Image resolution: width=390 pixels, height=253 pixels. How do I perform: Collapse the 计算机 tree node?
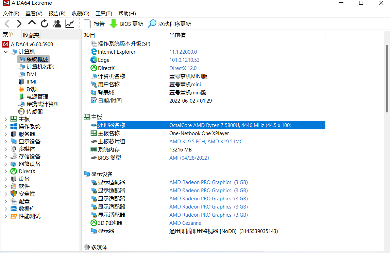tap(6, 52)
